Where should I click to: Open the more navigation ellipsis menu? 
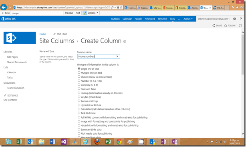click(179, 19)
